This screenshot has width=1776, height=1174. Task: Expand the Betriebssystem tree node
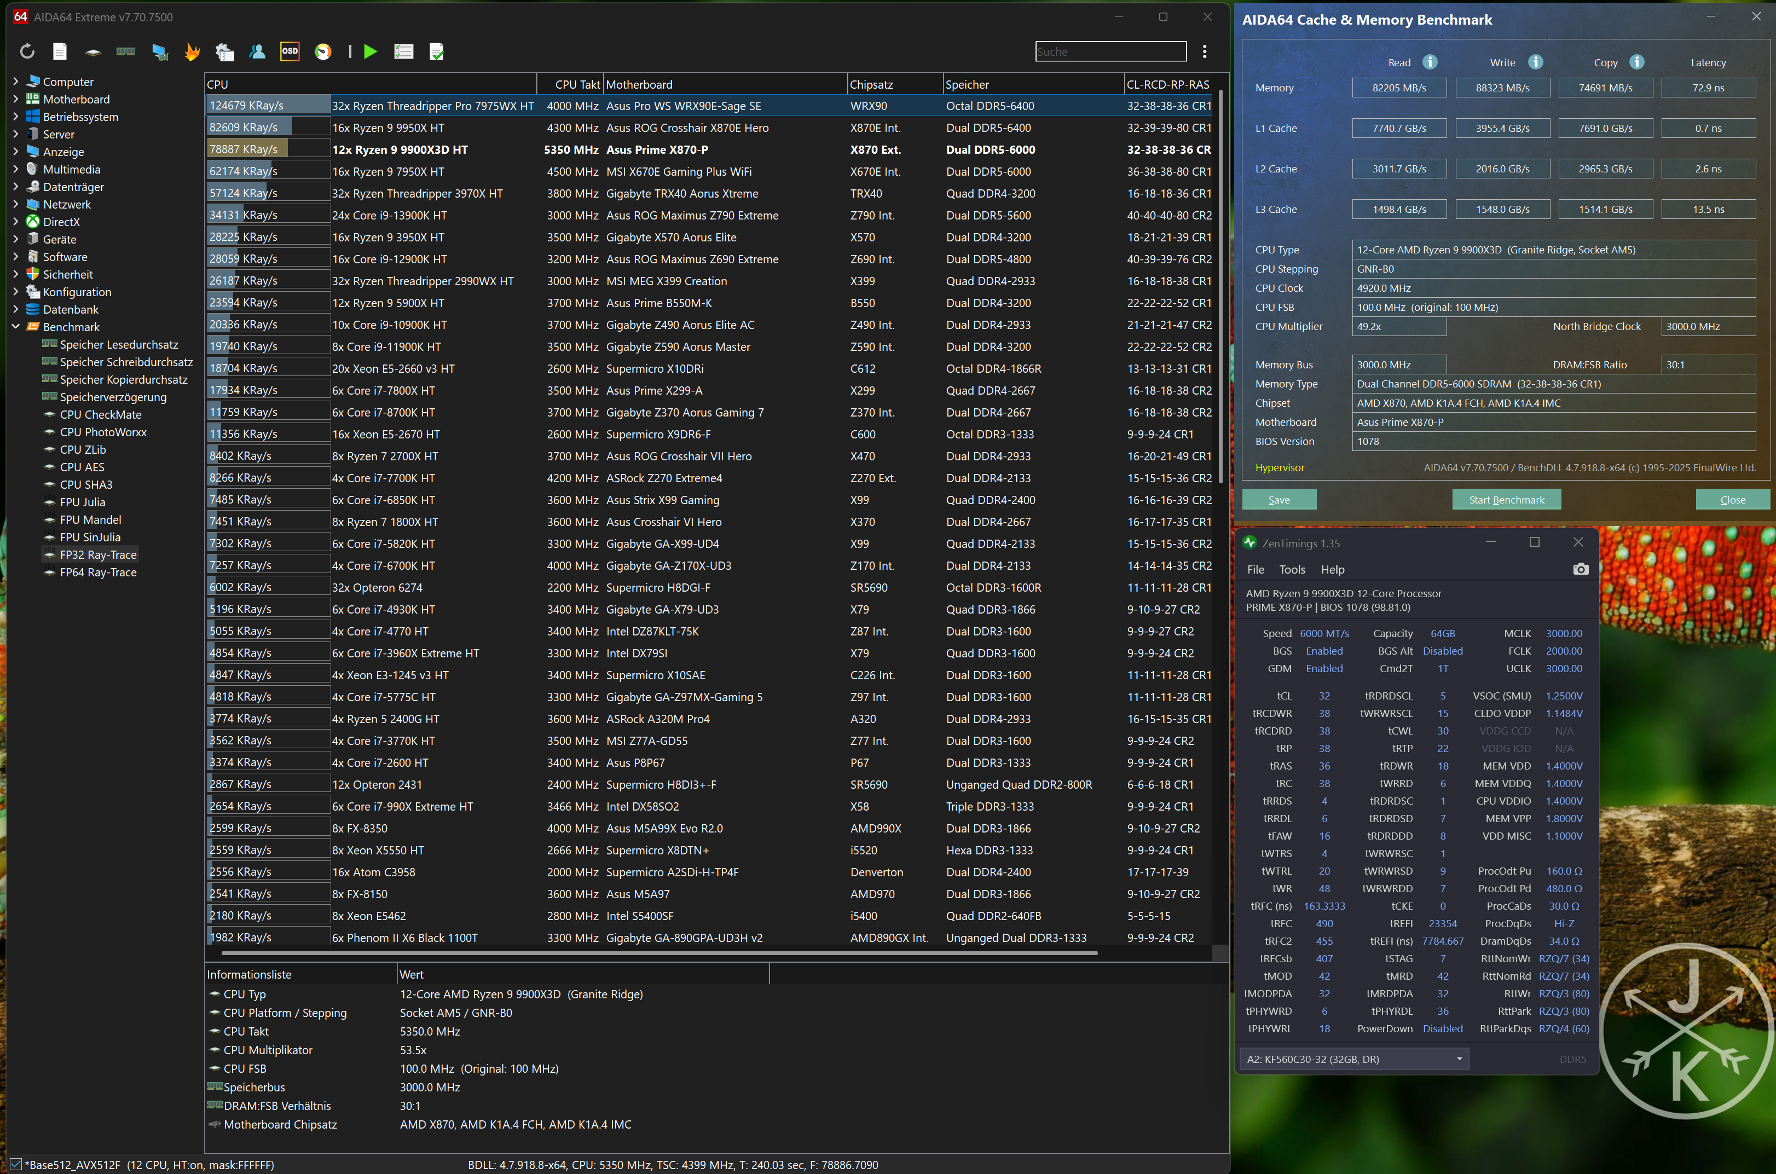16,116
